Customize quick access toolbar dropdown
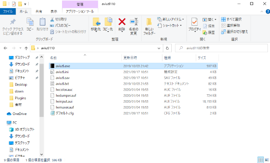 click(25, 4)
